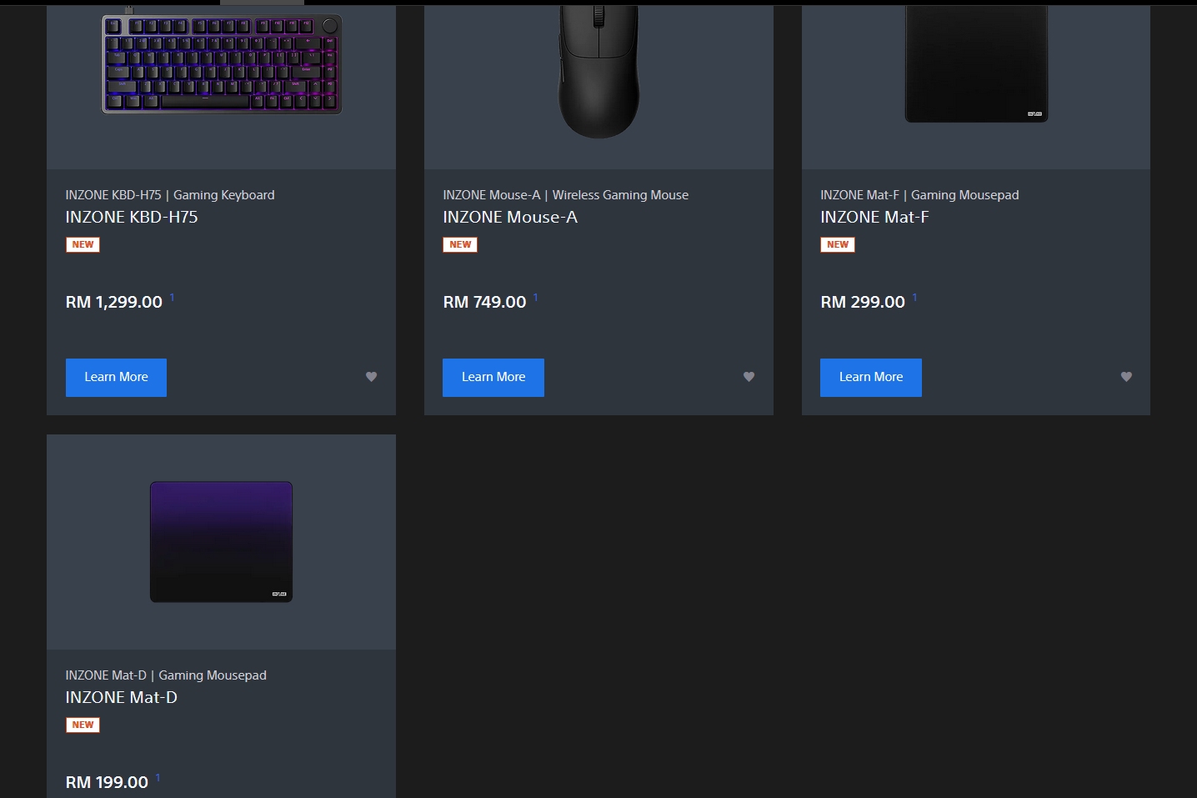
Task: Click footnote 1 next to RM 199.00
Action: (x=158, y=777)
